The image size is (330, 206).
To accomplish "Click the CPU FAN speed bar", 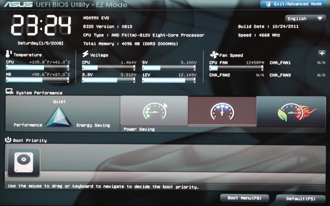I will [236, 68].
